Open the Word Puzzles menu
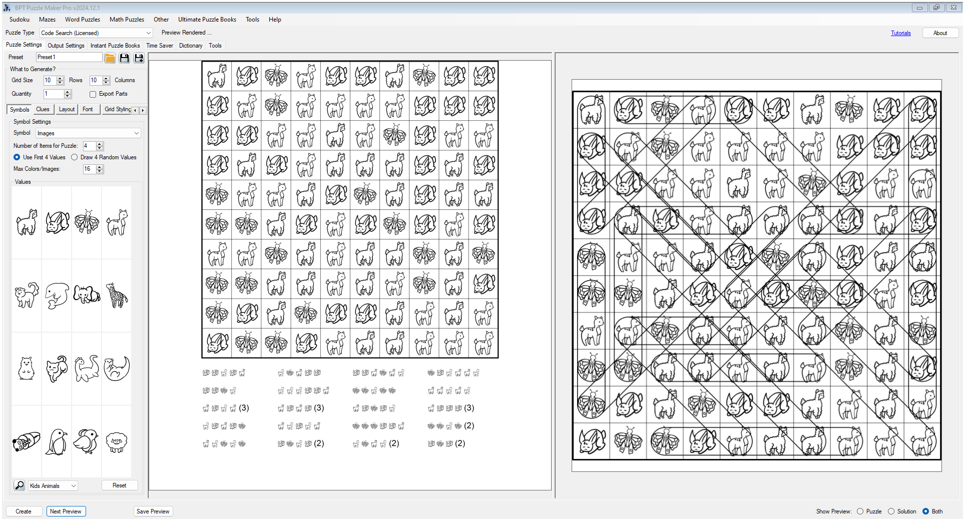 (x=83, y=20)
